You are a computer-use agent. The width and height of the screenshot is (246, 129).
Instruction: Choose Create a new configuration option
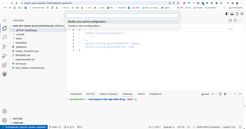pyautogui.click(x=122, y=26)
